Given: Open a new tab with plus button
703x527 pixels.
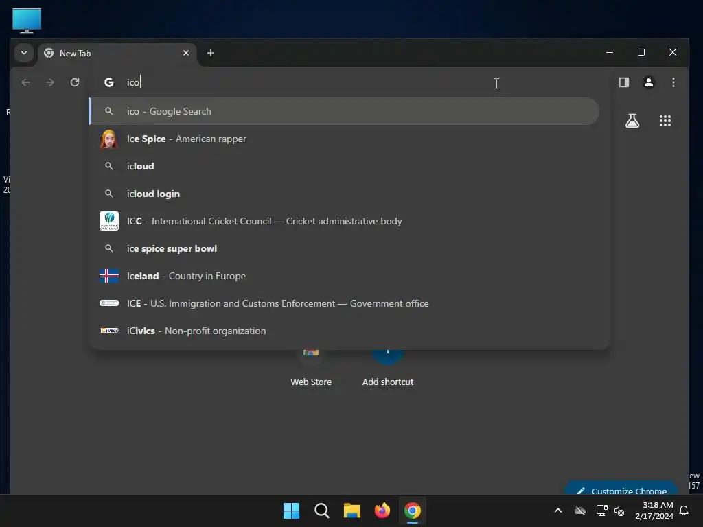Looking at the screenshot, I should click(x=210, y=53).
